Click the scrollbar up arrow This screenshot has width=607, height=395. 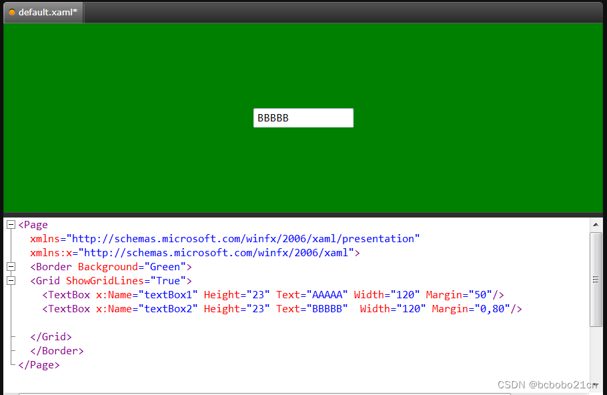596,224
